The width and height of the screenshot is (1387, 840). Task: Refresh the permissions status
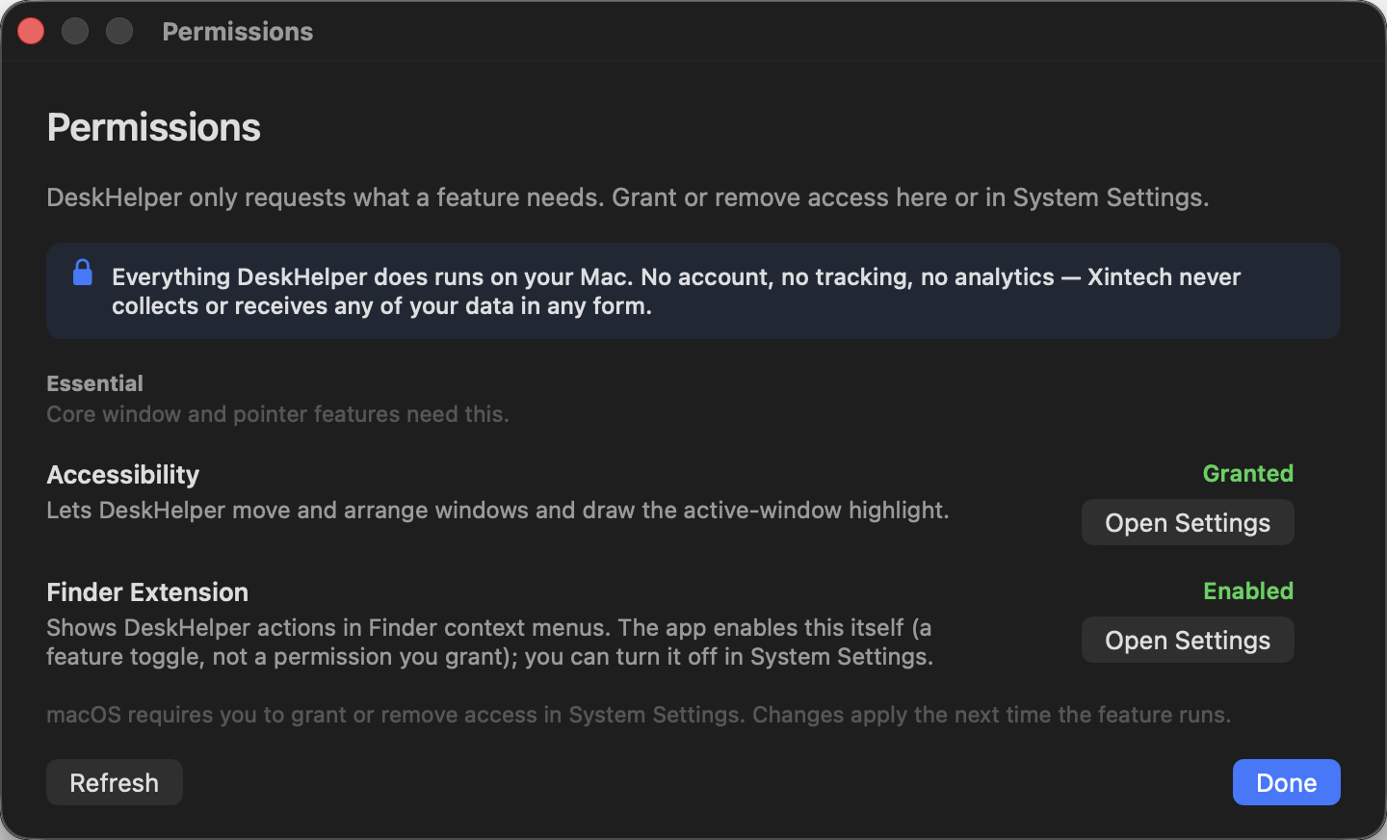[x=115, y=782]
